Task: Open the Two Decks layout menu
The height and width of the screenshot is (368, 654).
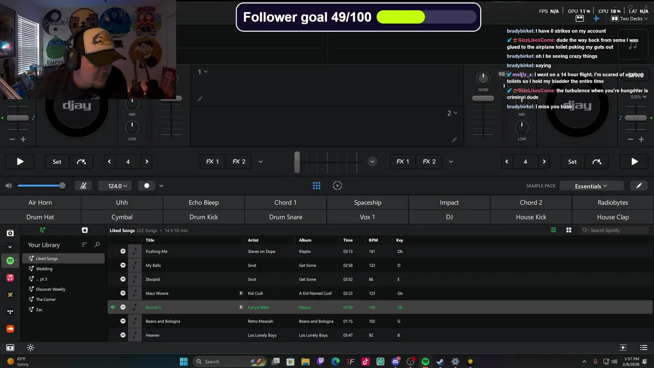Action: (x=629, y=18)
